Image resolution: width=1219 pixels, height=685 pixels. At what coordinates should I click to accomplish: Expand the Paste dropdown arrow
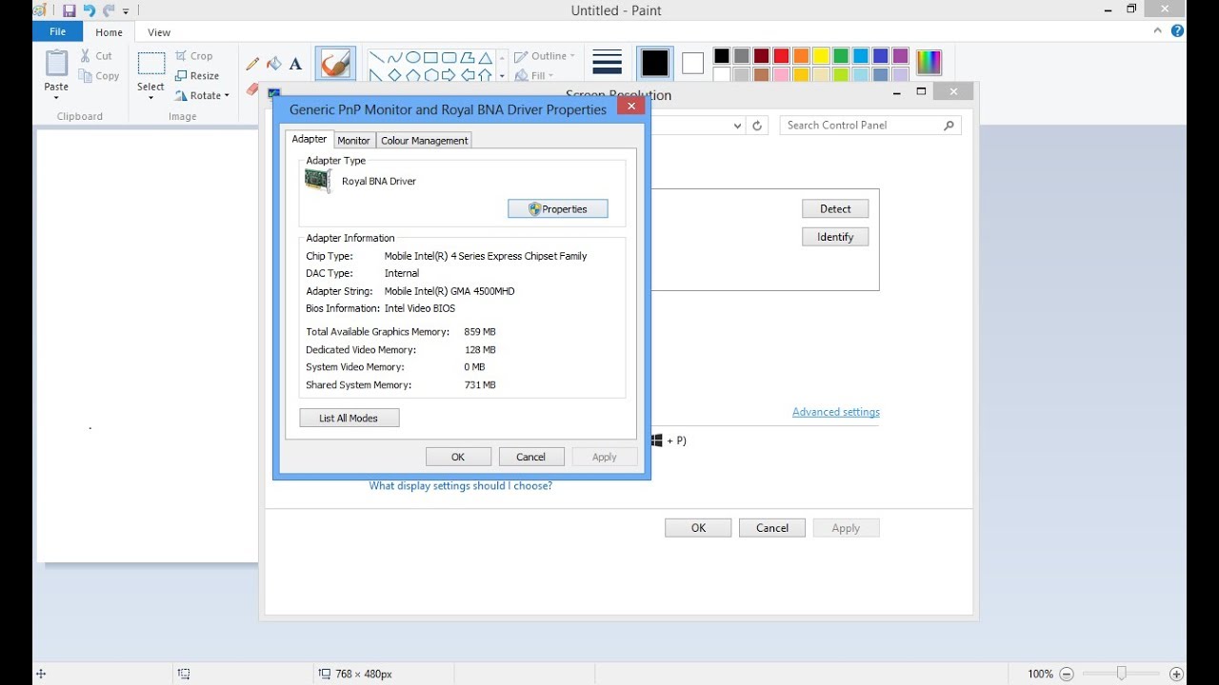(x=56, y=97)
